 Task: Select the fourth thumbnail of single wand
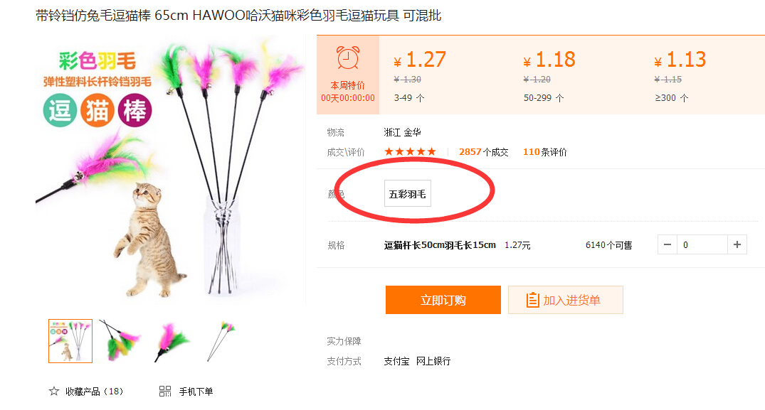(222, 341)
